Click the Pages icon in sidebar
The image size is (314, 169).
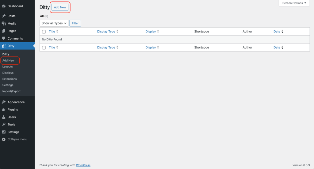(4, 31)
